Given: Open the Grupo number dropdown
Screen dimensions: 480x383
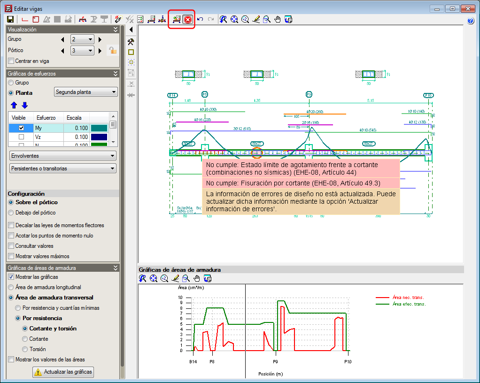Looking at the screenshot, I should [82, 39].
